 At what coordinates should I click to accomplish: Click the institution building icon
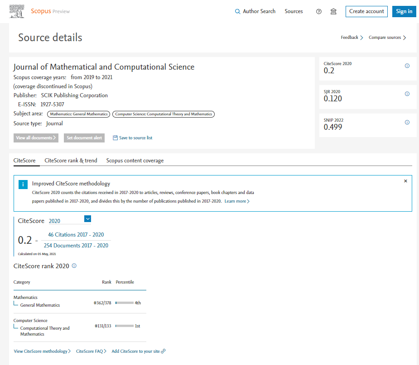click(333, 12)
